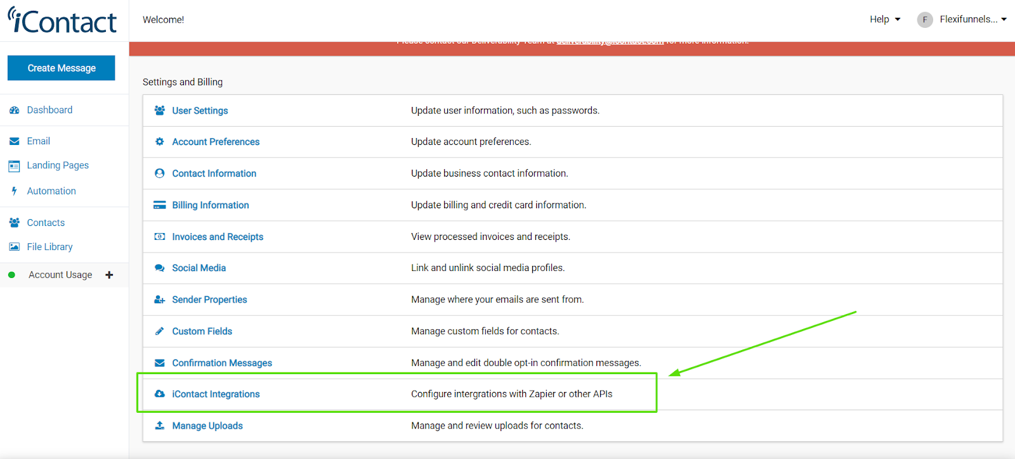Open the Account Preferences link
Viewport: 1015px width, 459px height.
coord(216,142)
